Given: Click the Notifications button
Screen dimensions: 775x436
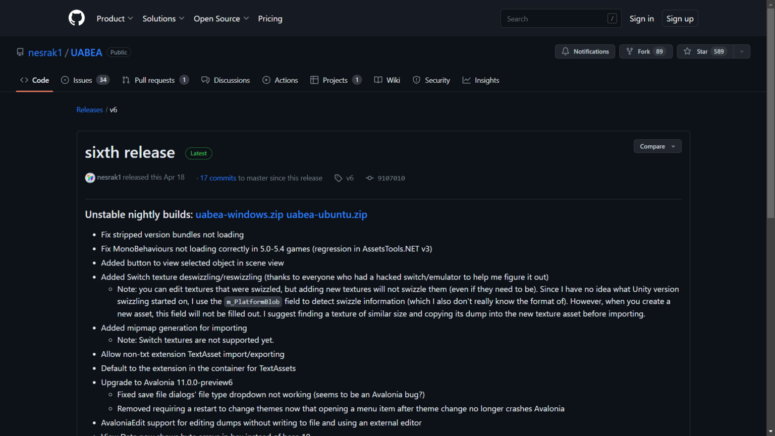Looking at the screenshot, I should point(585,51).
